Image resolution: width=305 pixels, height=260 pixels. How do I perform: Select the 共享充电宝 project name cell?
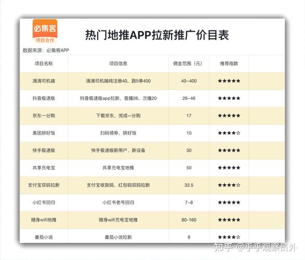click(x=44, y=168)
